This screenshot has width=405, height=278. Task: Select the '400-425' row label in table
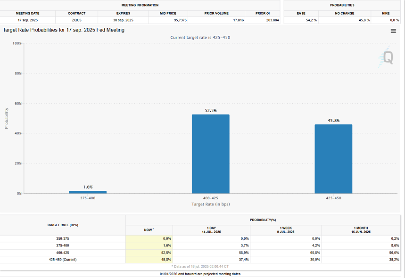pos(63,253)
